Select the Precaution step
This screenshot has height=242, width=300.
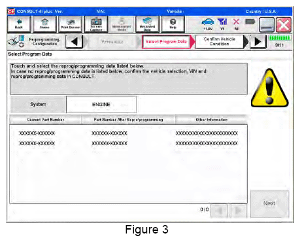click(x=112, y=41)
